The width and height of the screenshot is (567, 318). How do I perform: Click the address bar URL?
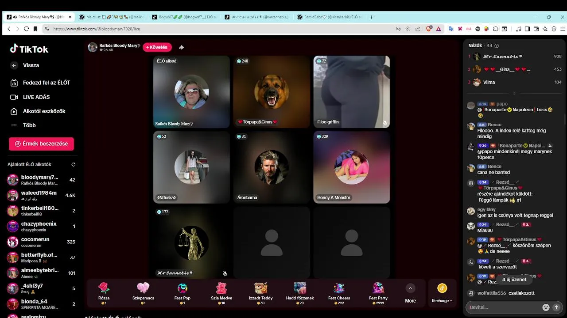pyautogui.click(x=97, y=29)
